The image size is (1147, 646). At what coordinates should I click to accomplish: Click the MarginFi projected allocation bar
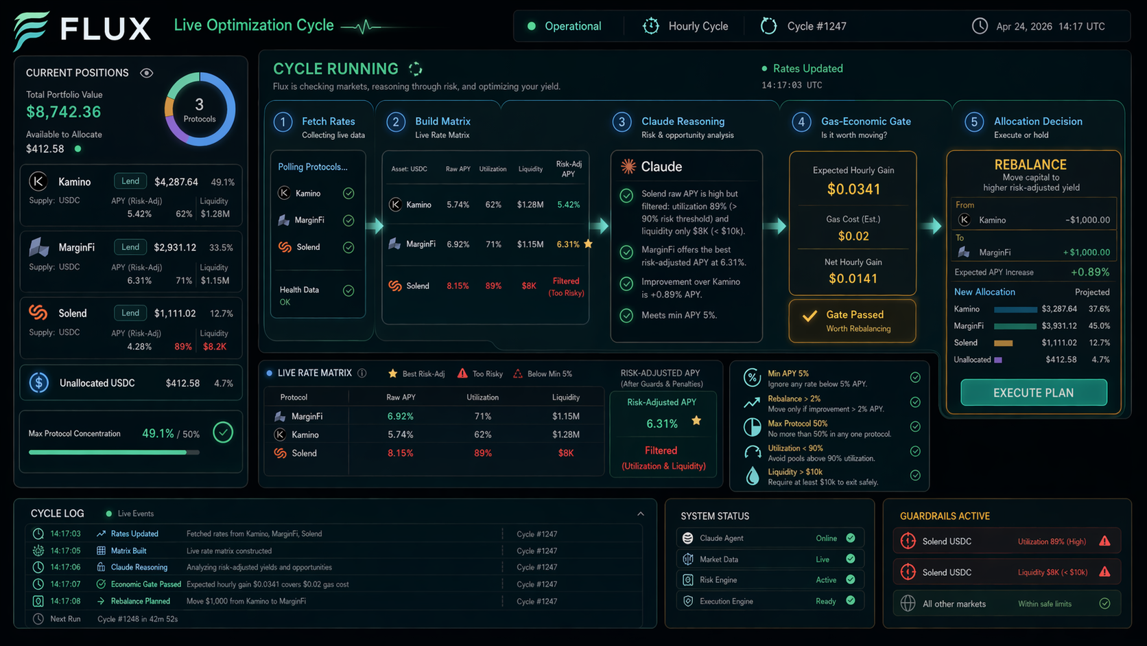1015,326
